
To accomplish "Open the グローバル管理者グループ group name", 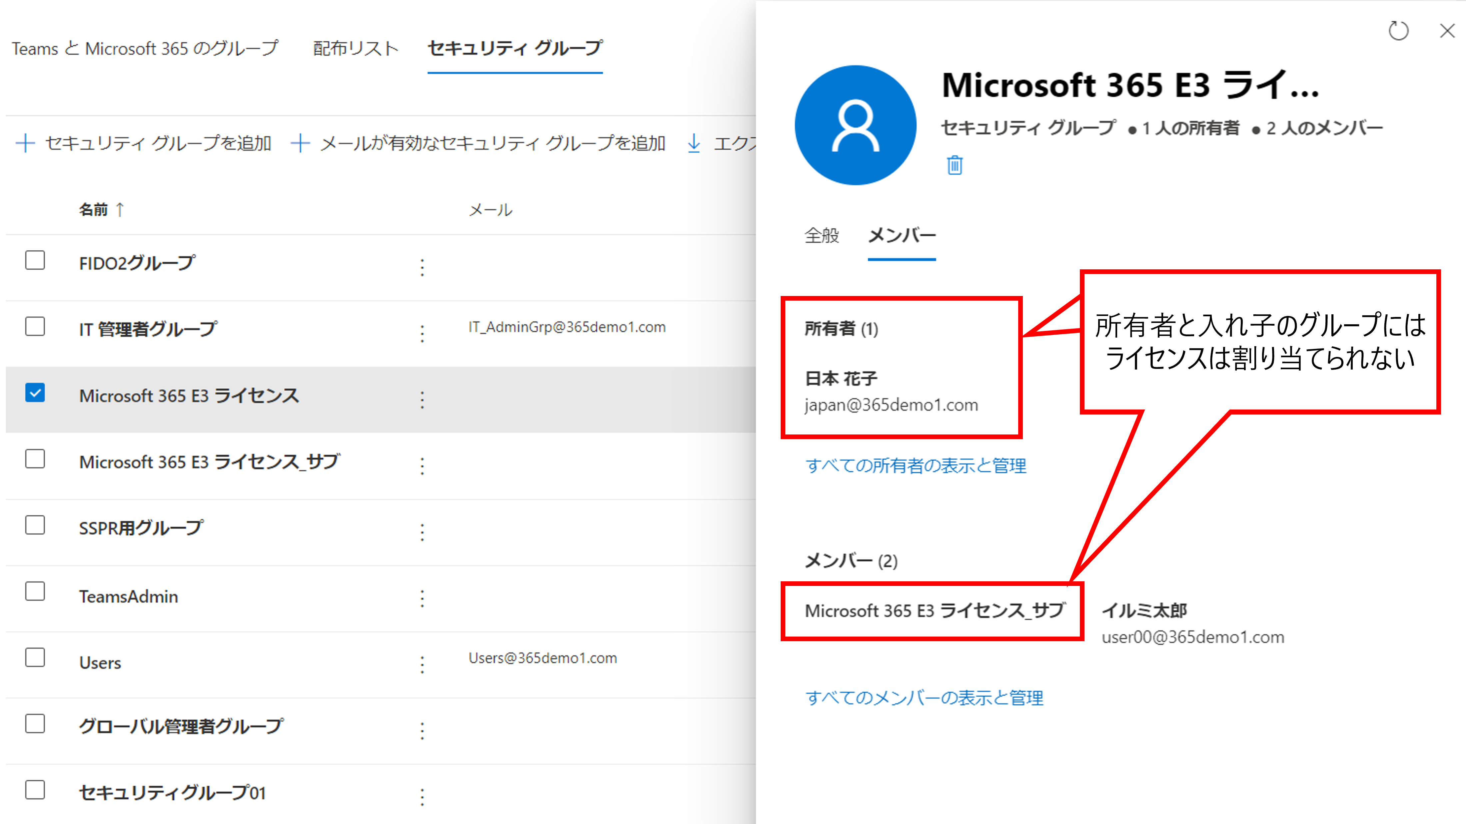I will pyautogui.click(x=181, y=726).
